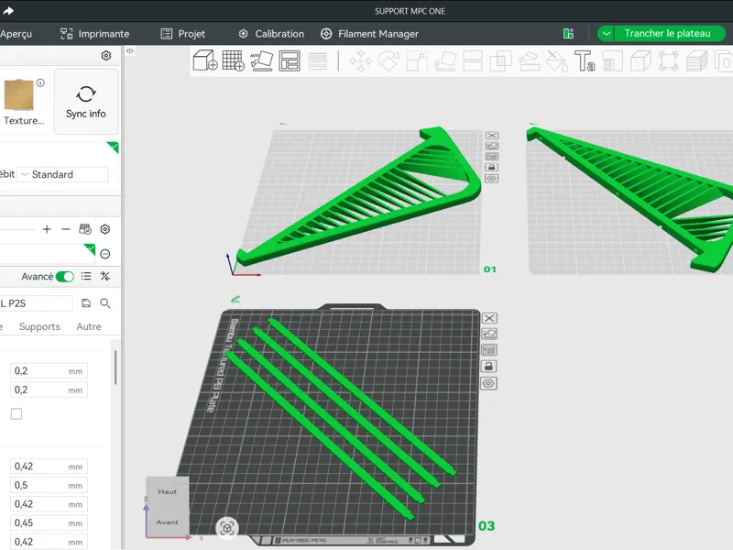Expand the Trancher le plateau arrow menu
This screenshot has height=550, width=733.
tap(607, 34)
